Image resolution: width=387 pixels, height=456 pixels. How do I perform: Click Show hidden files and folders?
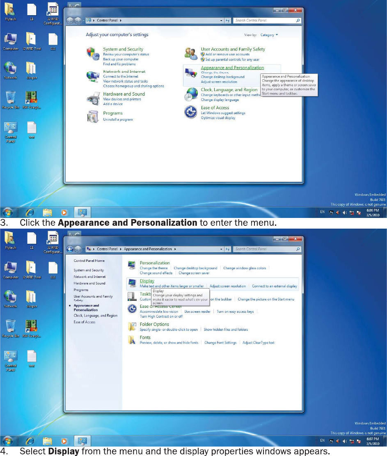click(x=226, y=330)
